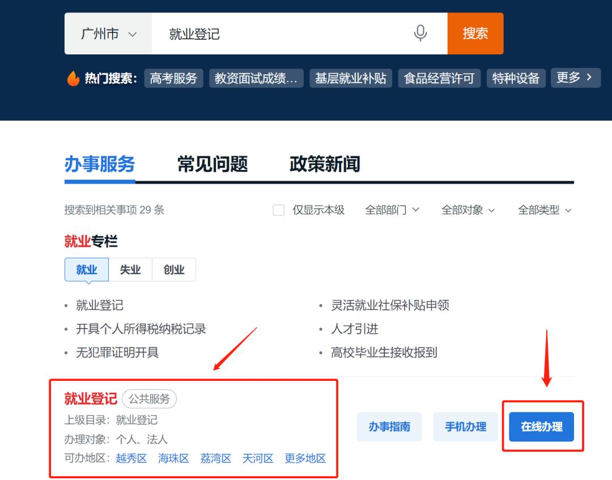Click the flame icon beside 热门搜索
Image resolution: width=612 pixels, height=480 pixels.
(73, 78)
